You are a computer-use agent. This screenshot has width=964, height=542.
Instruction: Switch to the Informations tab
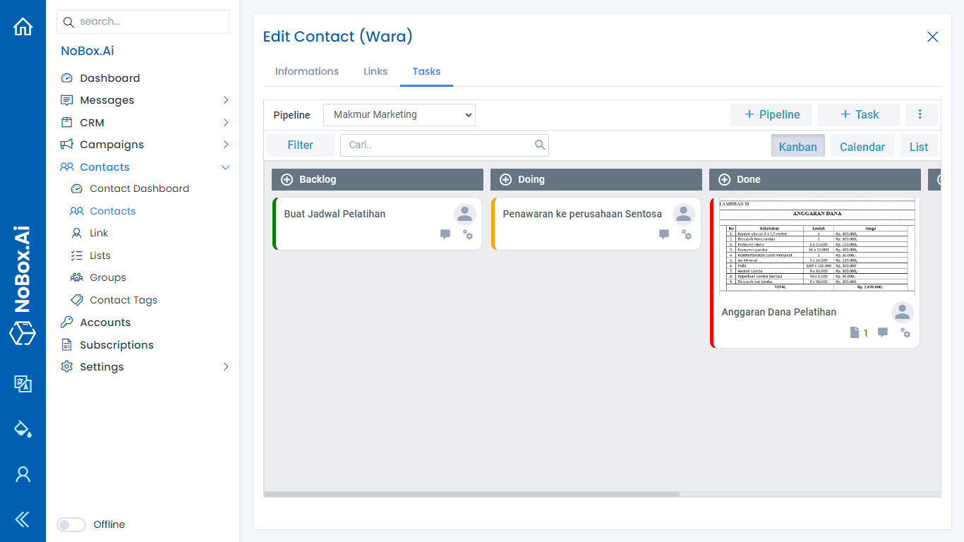(306, 71)
